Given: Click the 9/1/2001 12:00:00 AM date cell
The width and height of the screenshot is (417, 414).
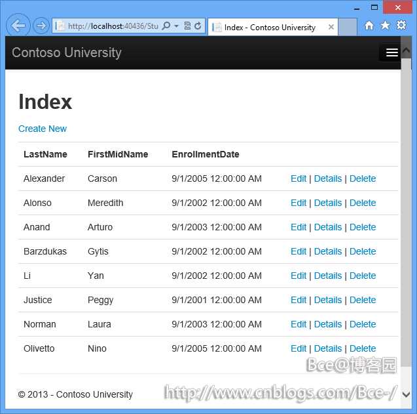Looking at the screenshot, I should [x=217, y=300].
